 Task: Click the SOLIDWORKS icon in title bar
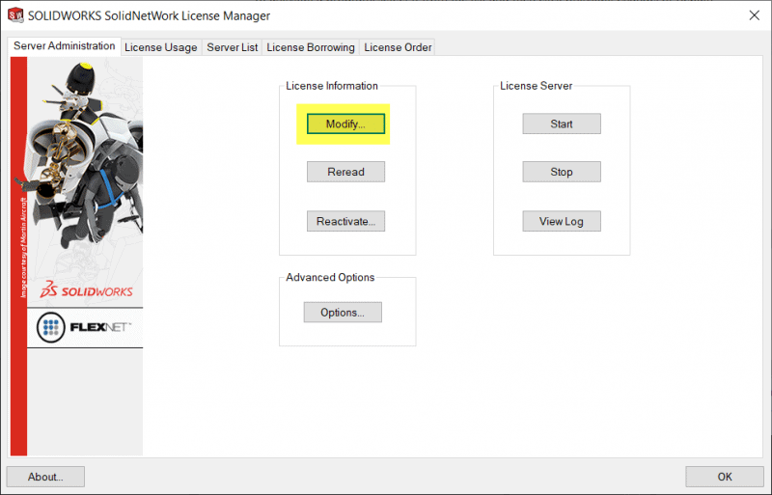pyautogui.click(x=15, y=15)
